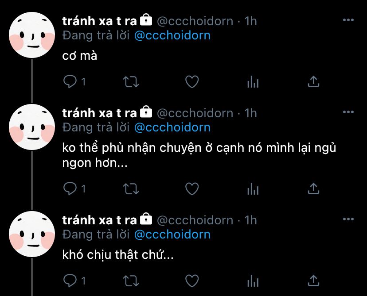Viewport: 367px width, 296px height.
Task: Open more options on the second tweet
Action: (348, 112)
